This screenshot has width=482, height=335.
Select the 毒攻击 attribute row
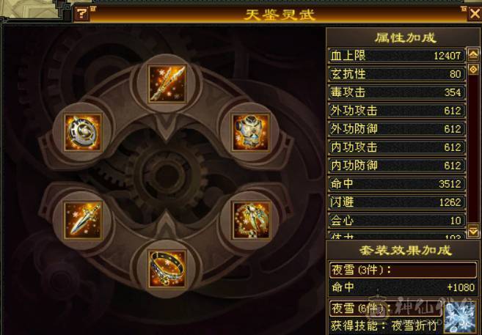[x=397, y=92]
